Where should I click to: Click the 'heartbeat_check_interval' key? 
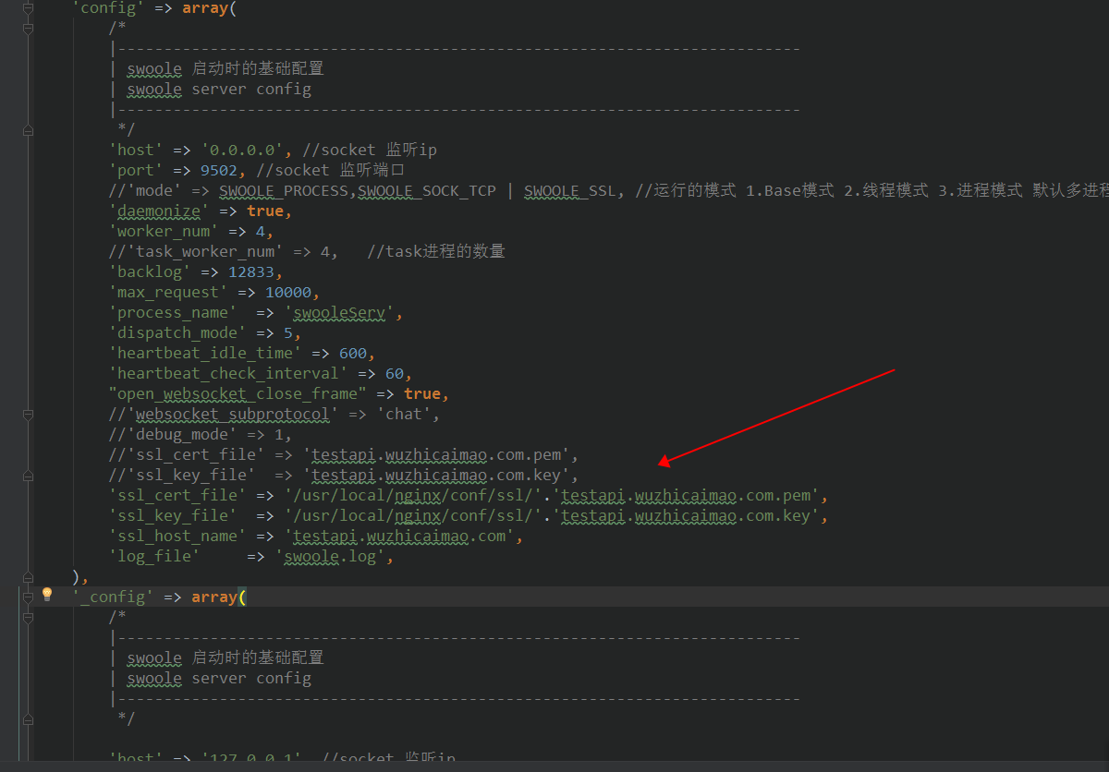[x=228, y=373]
